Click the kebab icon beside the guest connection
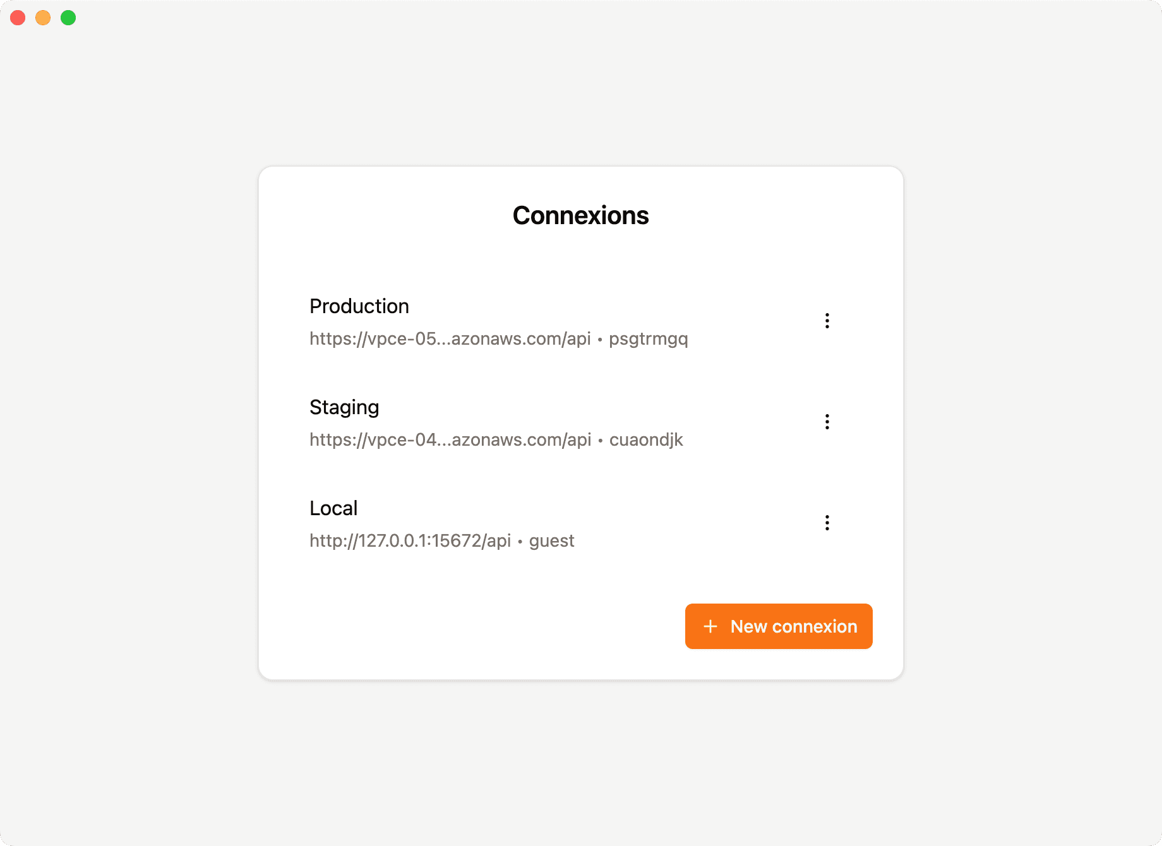1162x846 pixels. pyautogui.click(x=827, y=522)
